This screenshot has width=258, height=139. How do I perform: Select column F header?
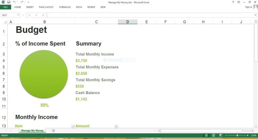pos(166,22)
